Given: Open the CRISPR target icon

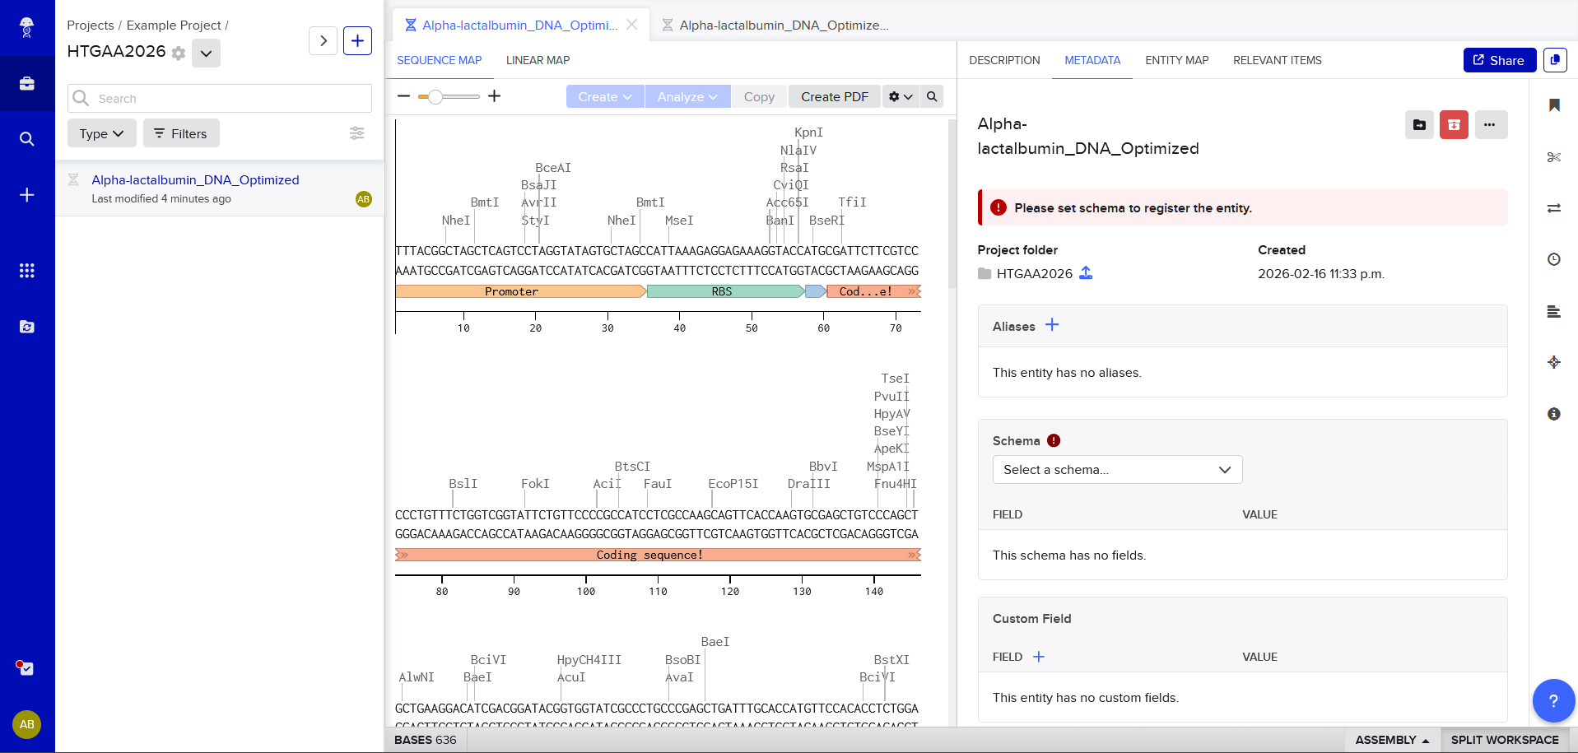Looking at the screenshot, I should [1554, 362].
